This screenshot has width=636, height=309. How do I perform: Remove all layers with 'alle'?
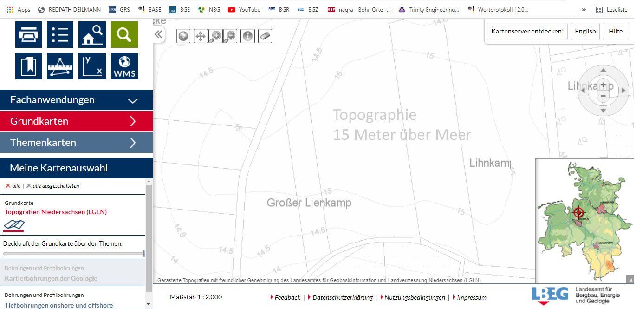13,185
